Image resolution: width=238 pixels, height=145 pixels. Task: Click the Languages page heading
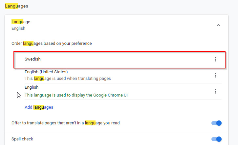point(16,6)
